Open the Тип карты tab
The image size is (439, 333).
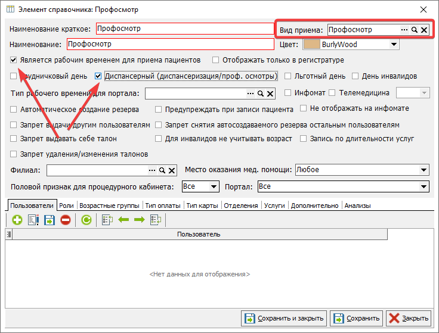tap(202, 206)
